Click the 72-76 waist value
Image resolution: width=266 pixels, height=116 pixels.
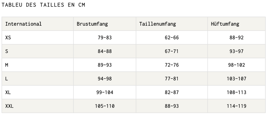coord(172,65)
